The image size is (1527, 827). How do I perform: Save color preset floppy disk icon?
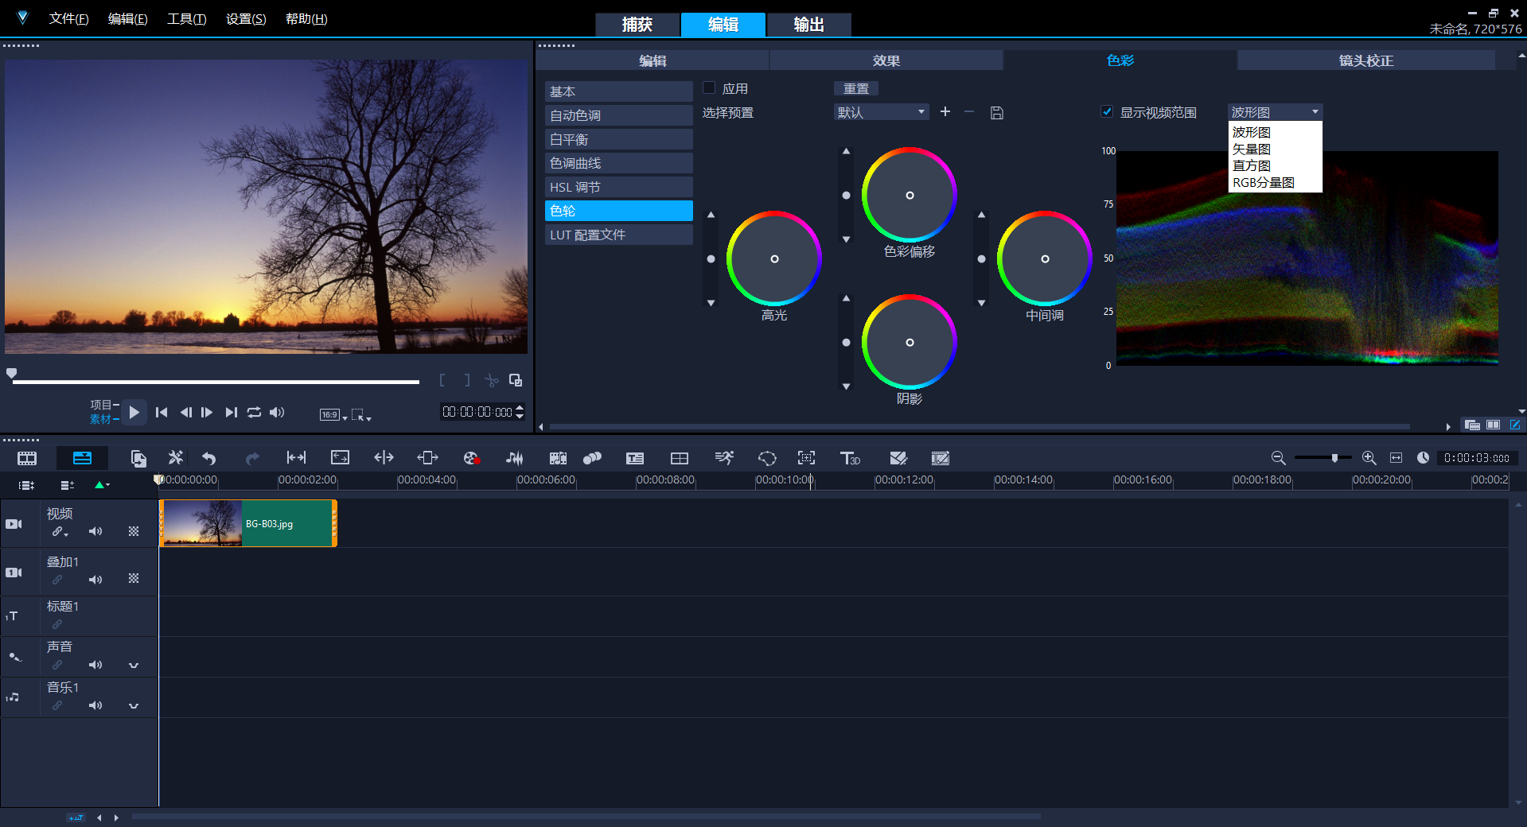tap(996, 113)
